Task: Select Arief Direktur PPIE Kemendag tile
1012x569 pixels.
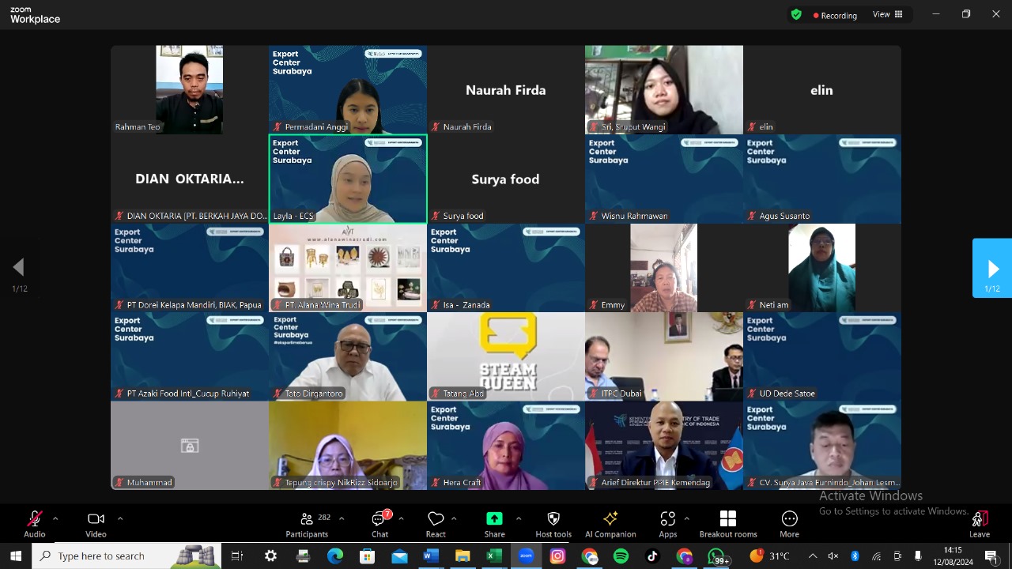Action: click(664, 446)
